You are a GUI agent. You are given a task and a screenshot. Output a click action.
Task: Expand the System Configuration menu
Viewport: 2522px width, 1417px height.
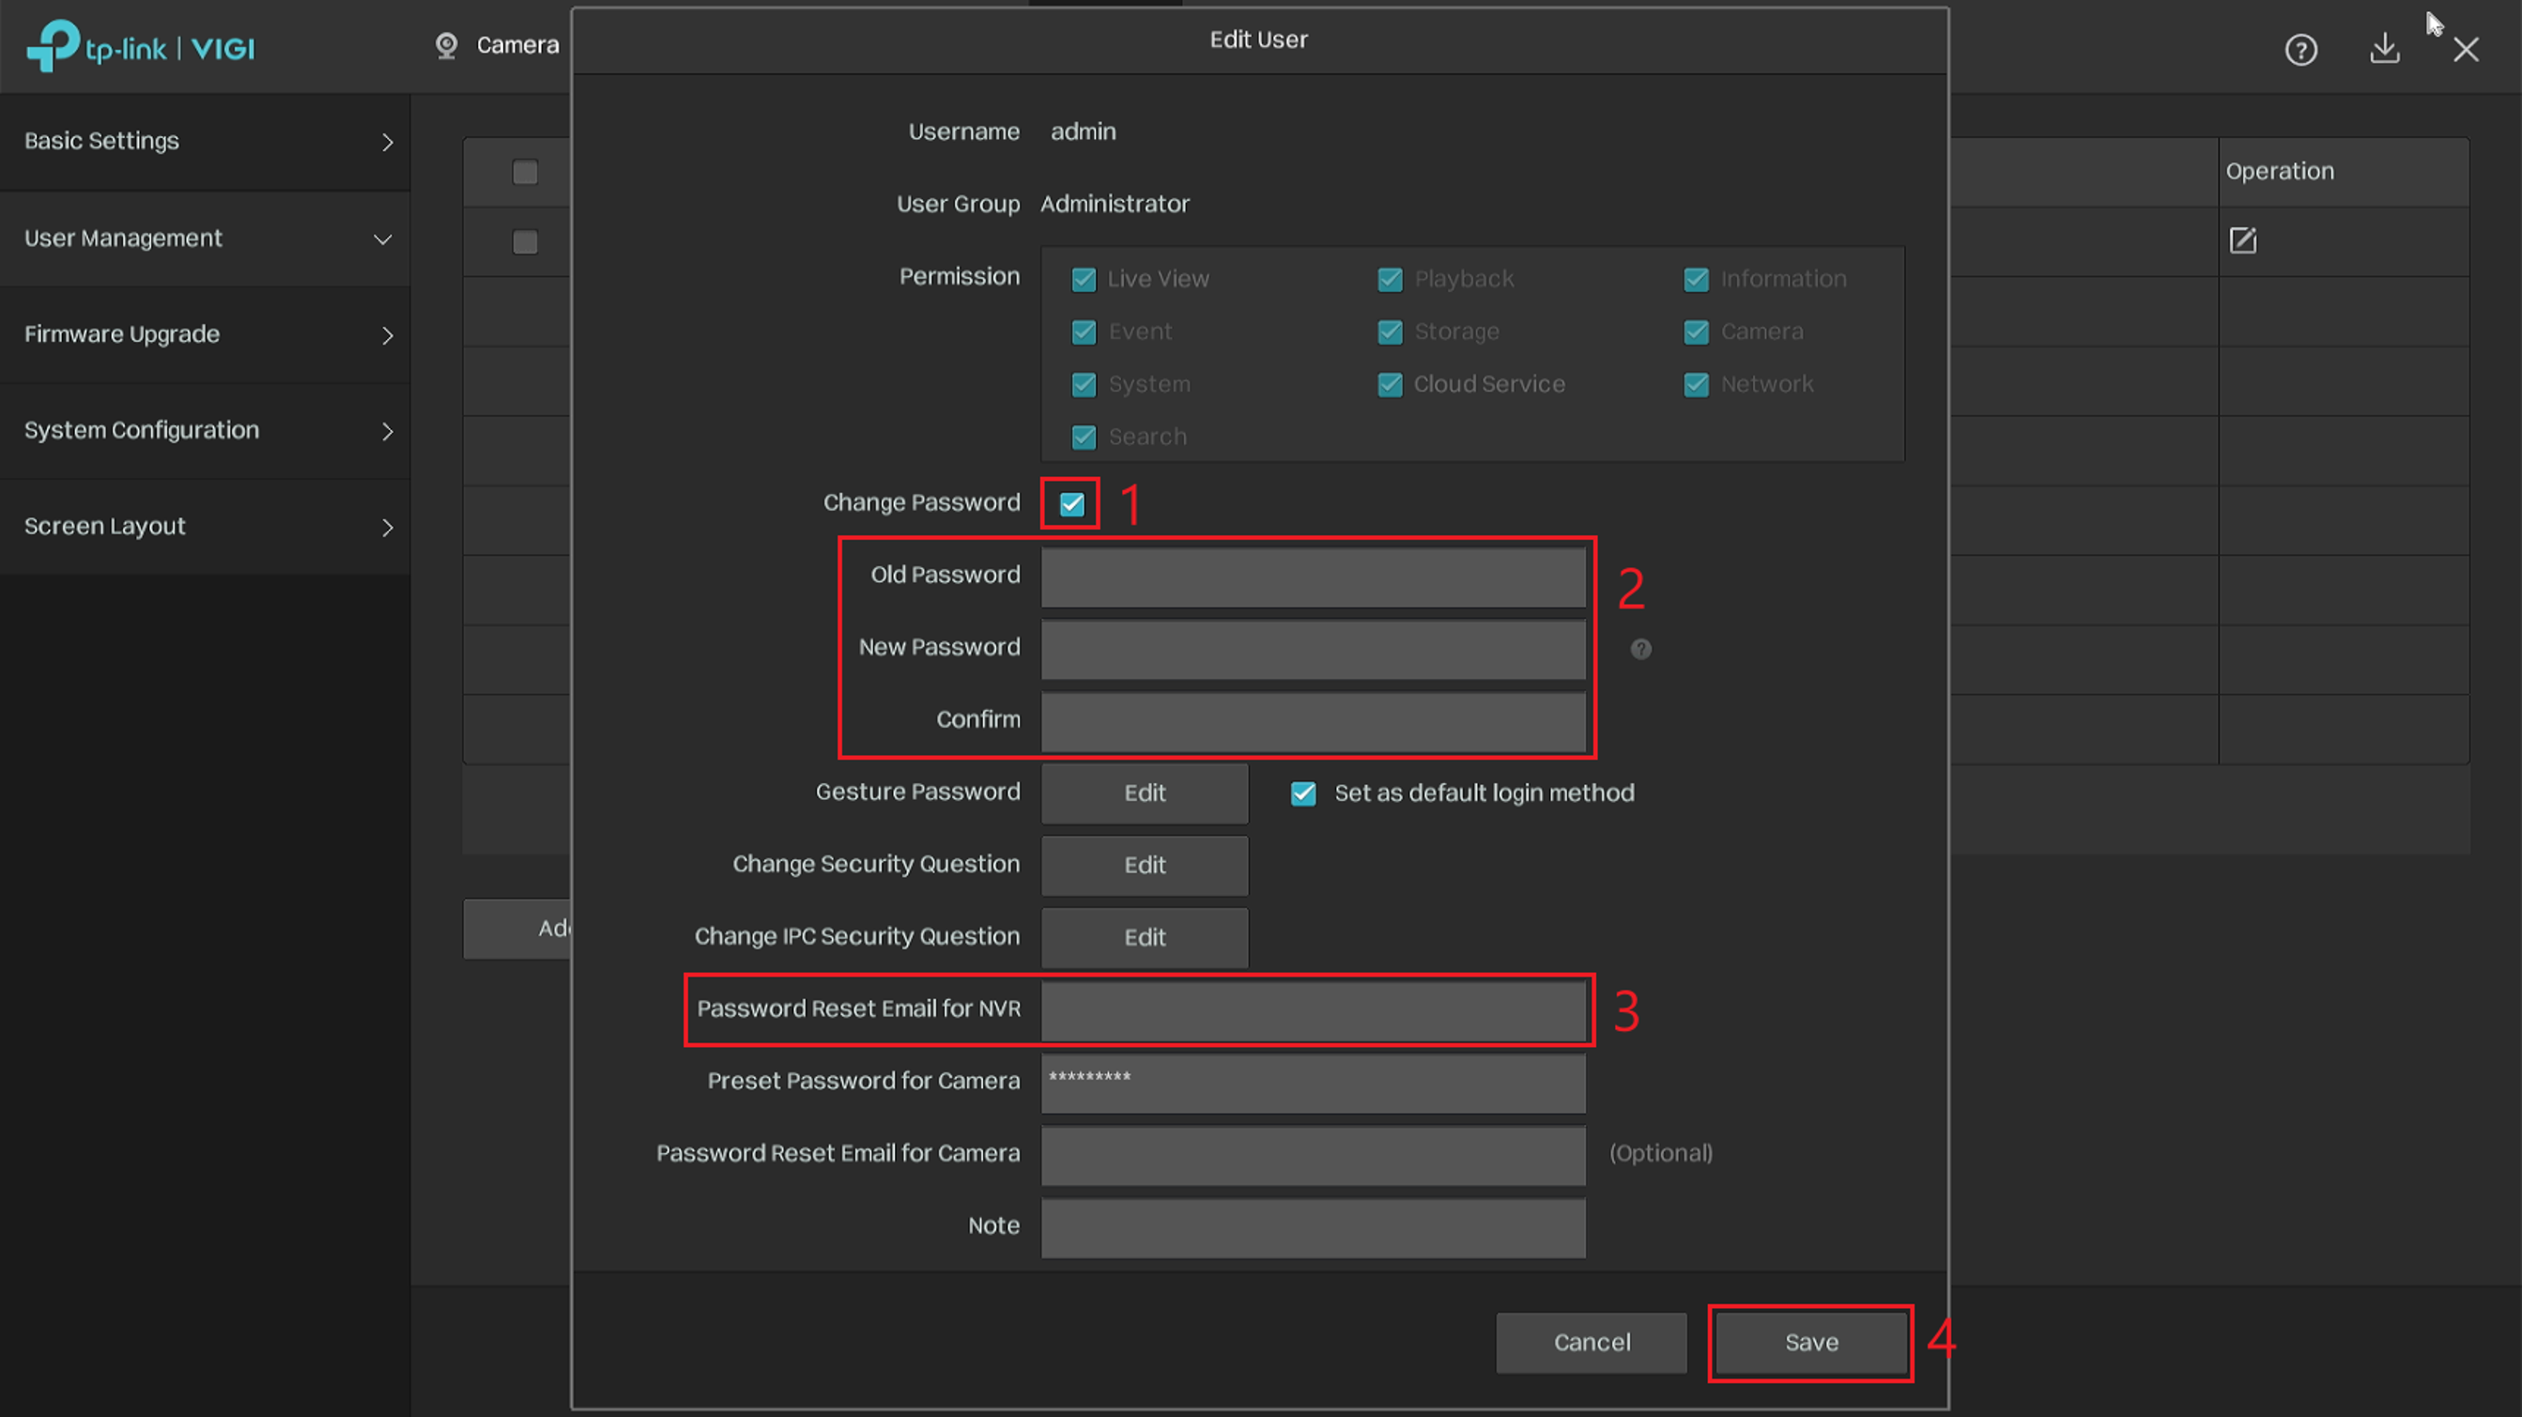(205, 431)
